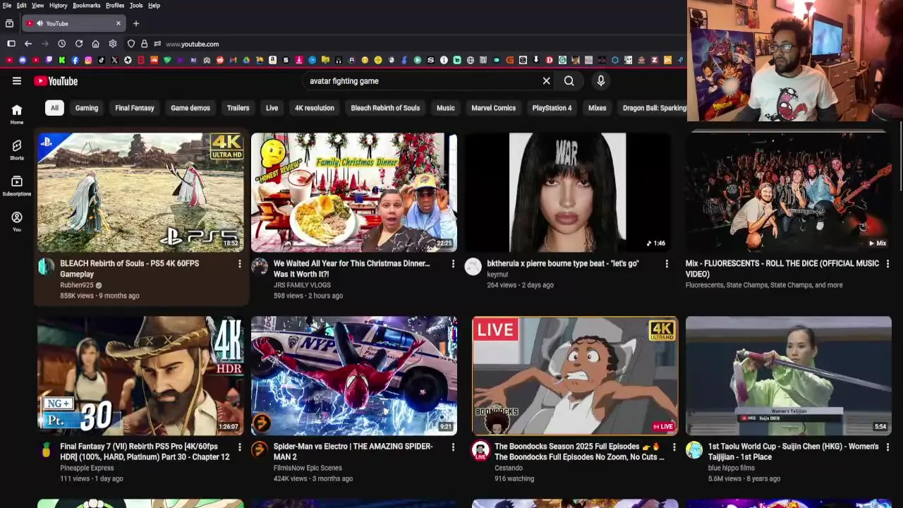Open Shorts in the YouTube sidebar

coord(16,149)
